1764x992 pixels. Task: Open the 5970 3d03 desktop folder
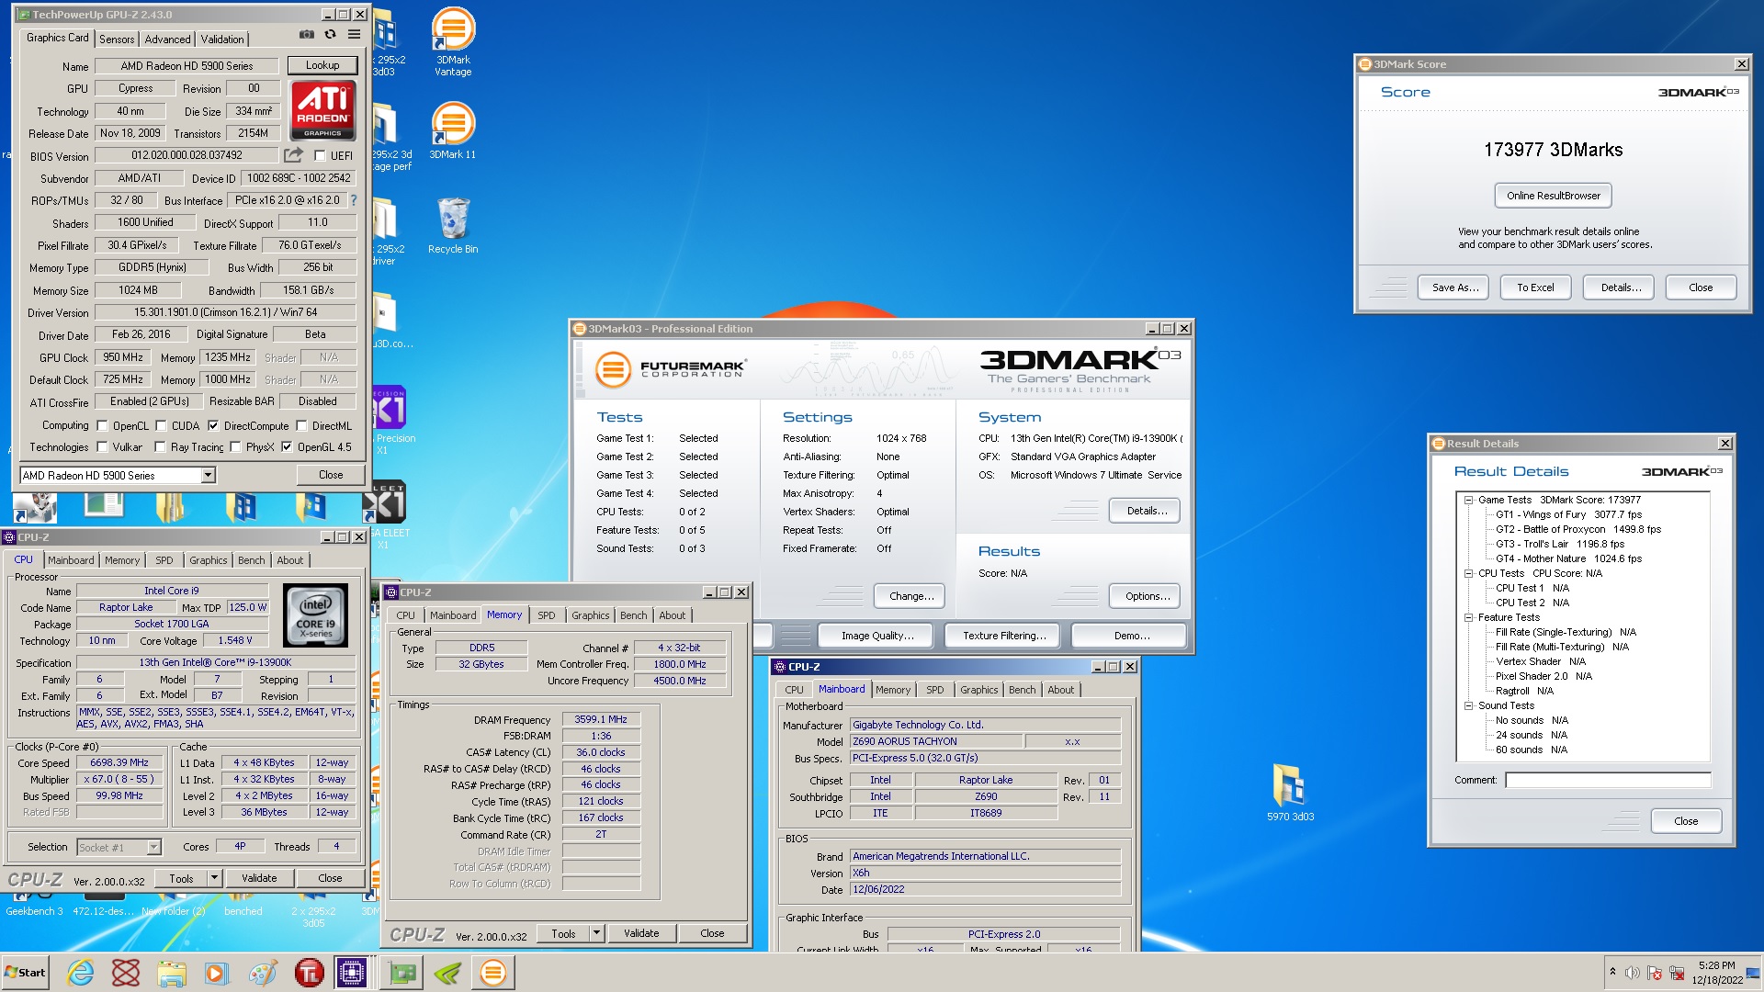(1290, 793)
